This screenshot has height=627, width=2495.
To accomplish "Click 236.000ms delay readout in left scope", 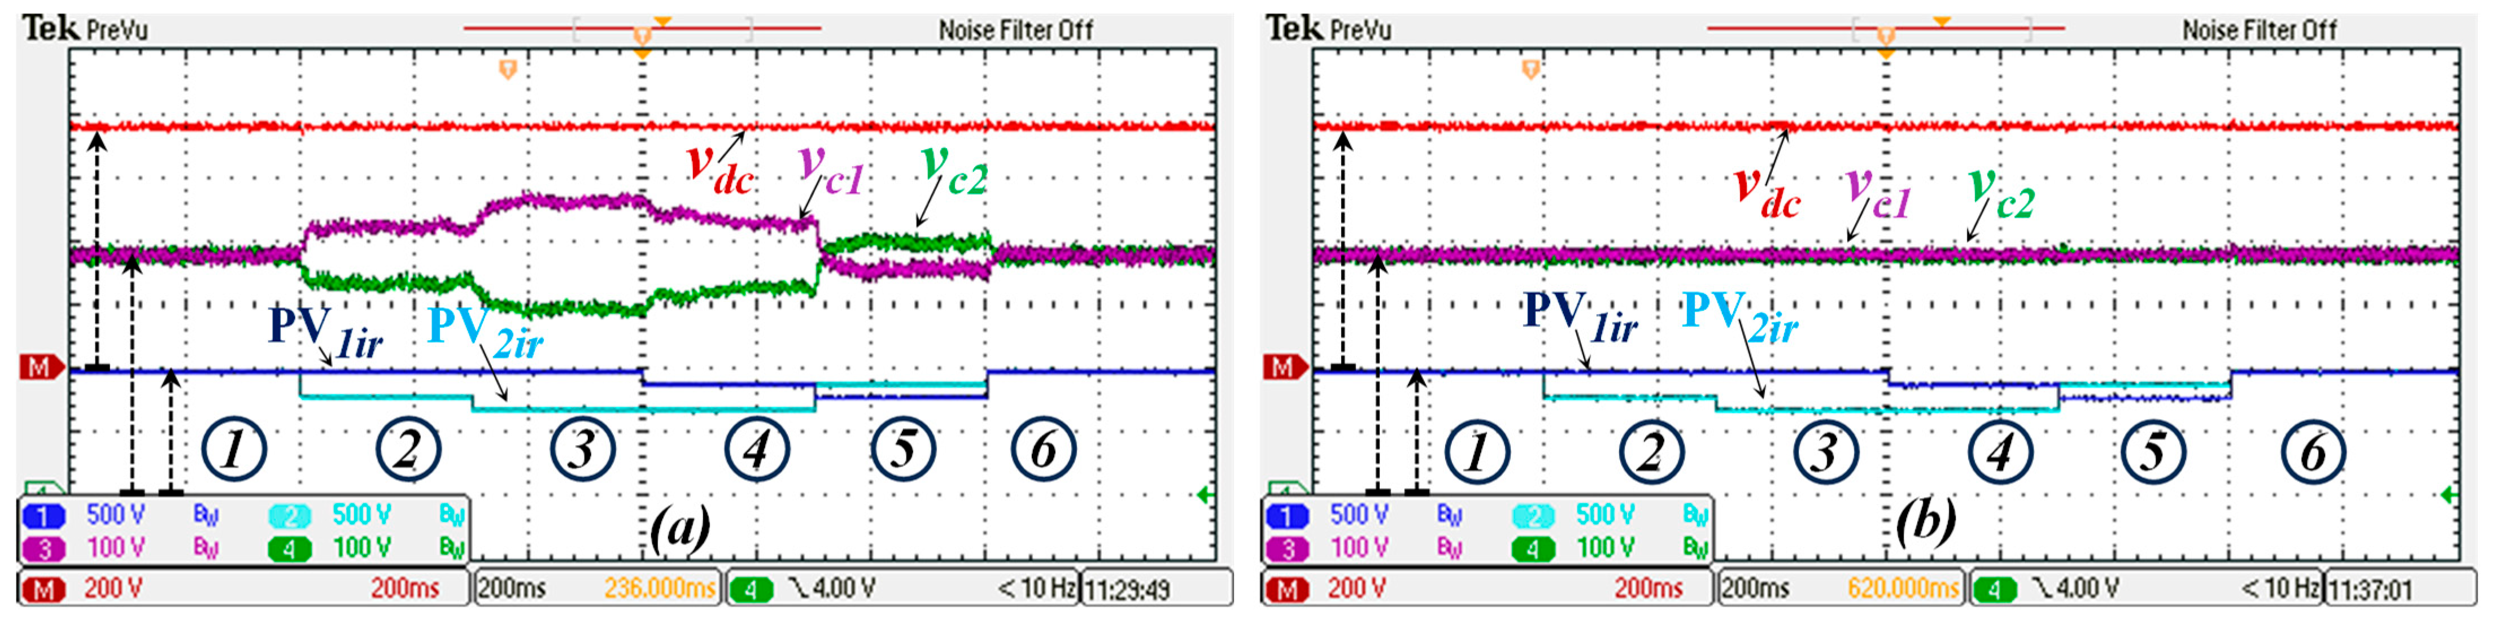I will tap(660, 588).
